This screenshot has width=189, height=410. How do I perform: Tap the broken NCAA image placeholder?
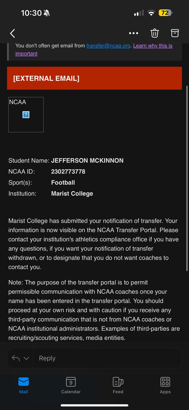[26, 115]
